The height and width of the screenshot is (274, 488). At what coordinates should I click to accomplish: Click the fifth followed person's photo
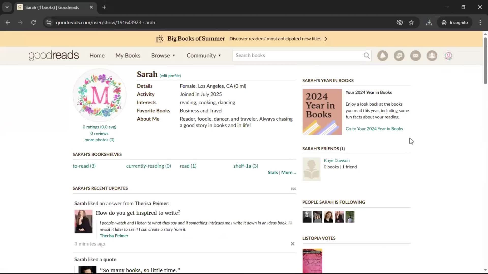(x=350, y=217)
